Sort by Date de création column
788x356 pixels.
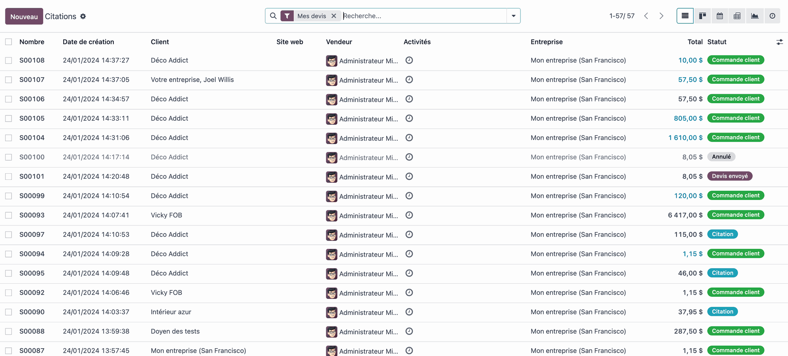tap(88, 42)
